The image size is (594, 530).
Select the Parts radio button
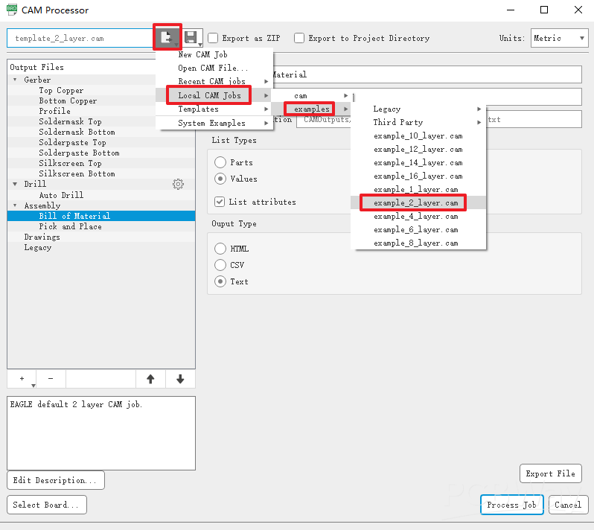(x=220, y=162)
